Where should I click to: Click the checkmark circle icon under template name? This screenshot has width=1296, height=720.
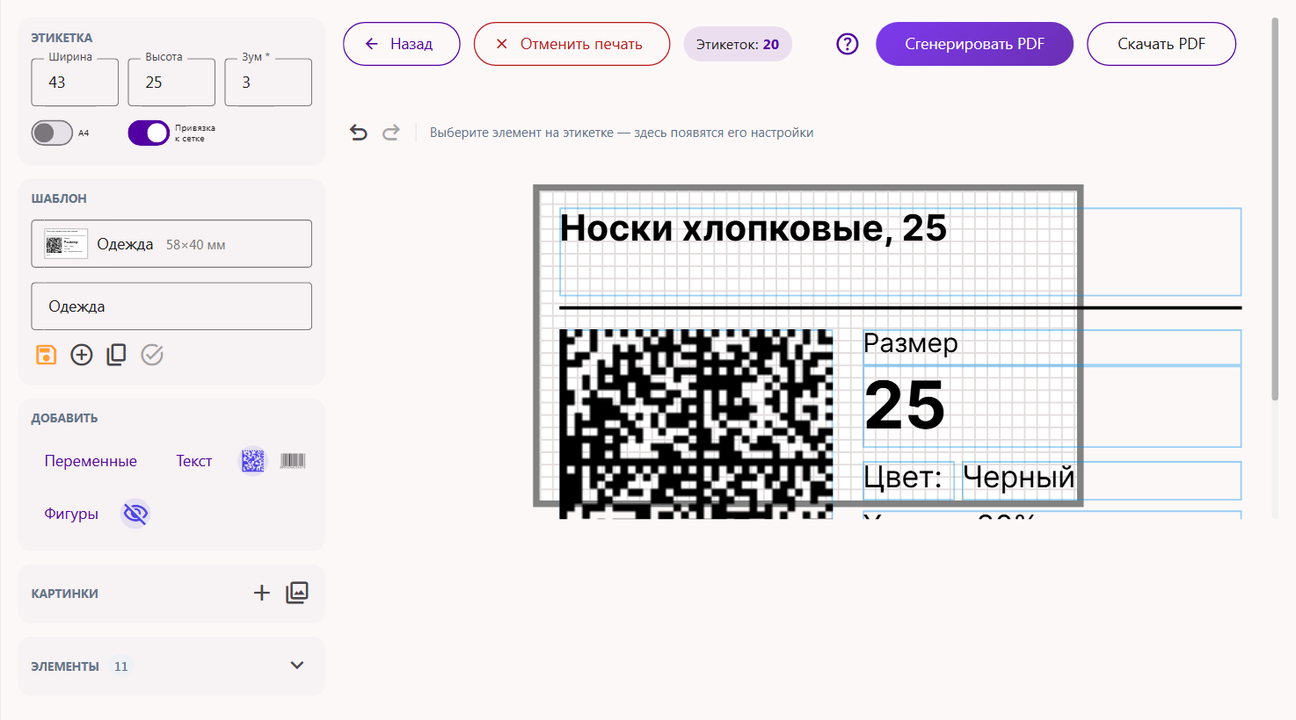pyautogui.click(x=152, y=355)
